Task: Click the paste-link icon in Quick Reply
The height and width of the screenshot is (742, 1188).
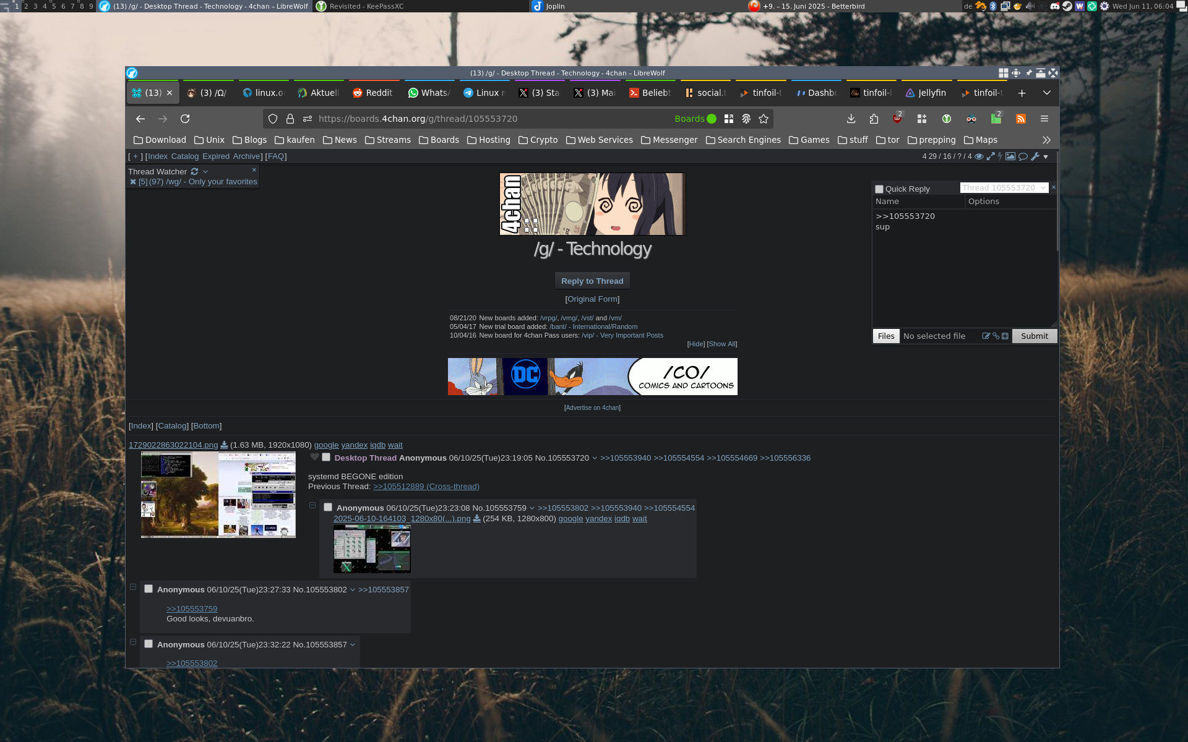Action: tap(996, 336)
